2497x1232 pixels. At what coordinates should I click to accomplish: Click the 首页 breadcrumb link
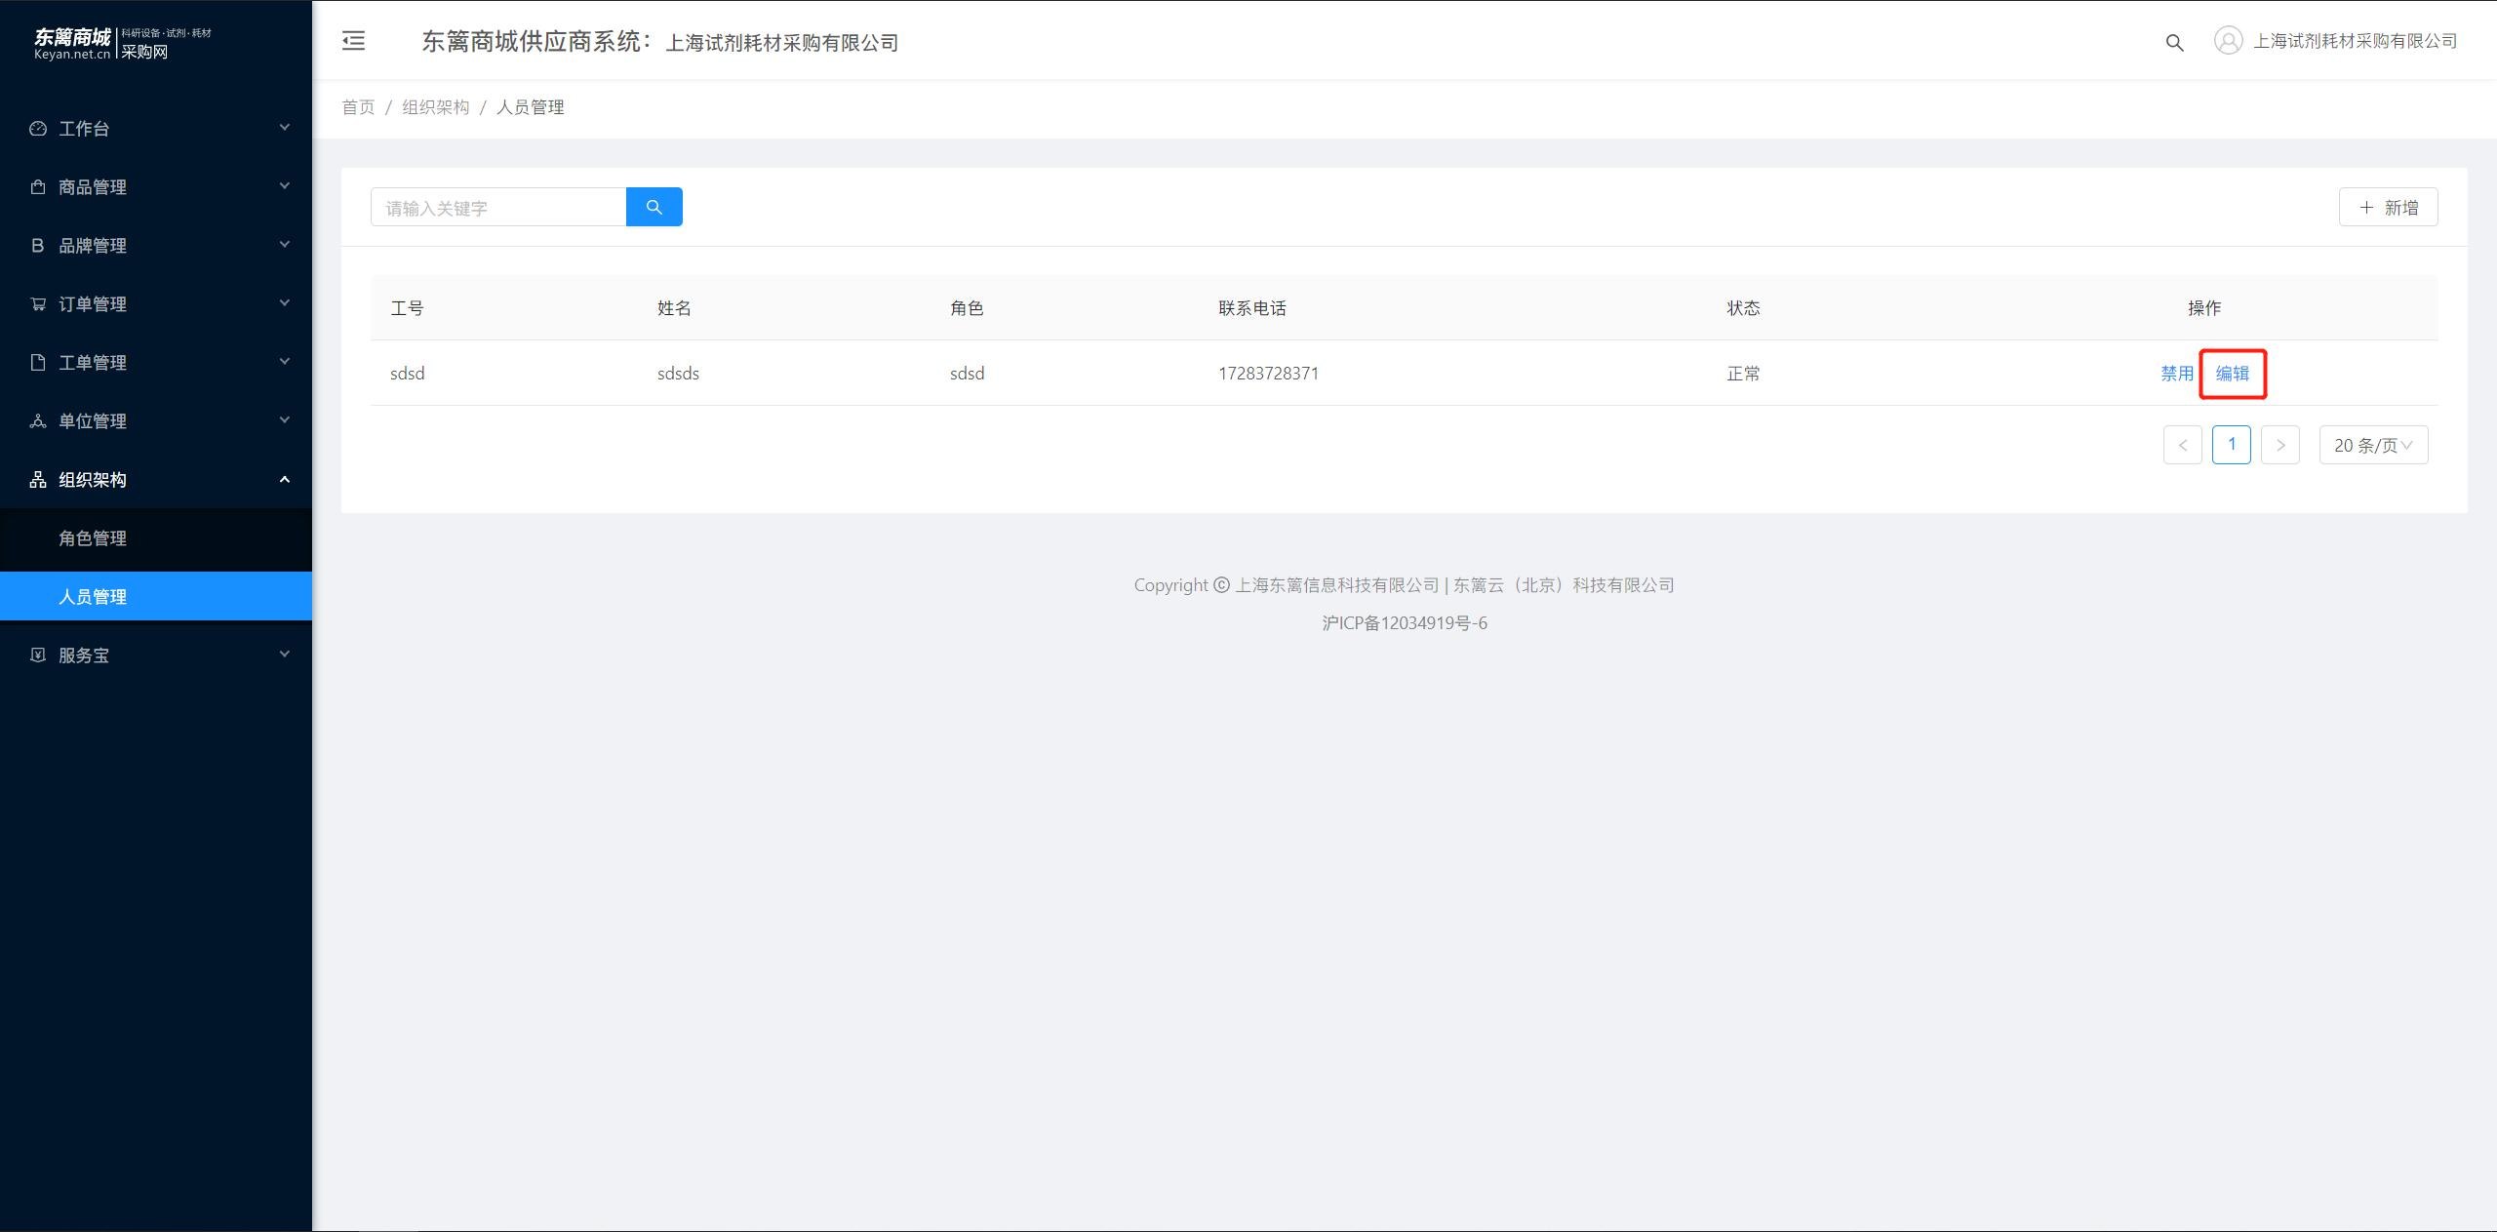click(358, 107)
